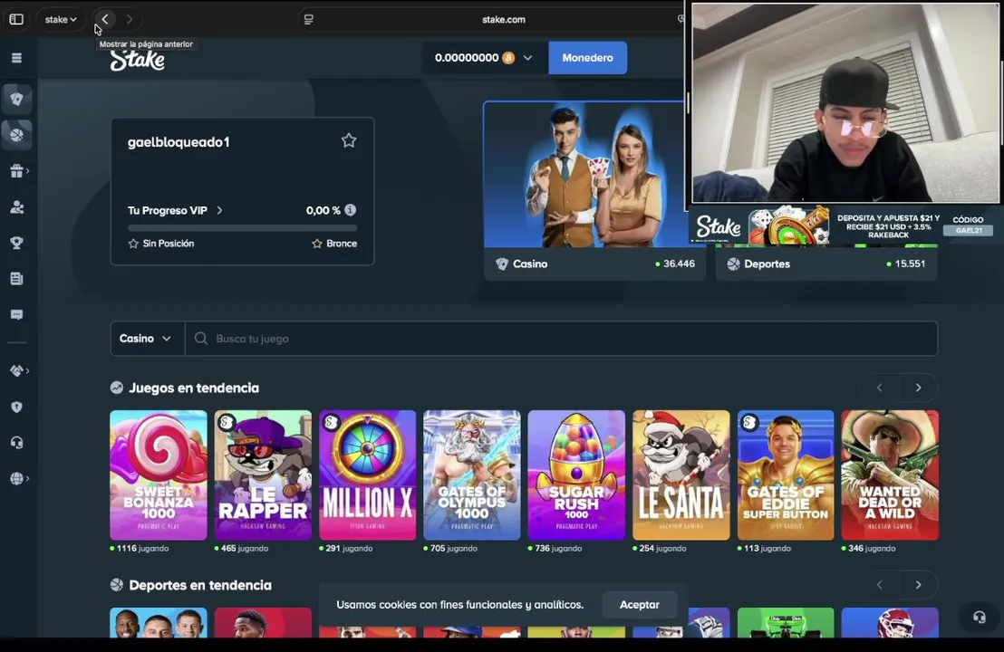Open the Casino category dropdown beside the search
Screen dimensions: 1004x652
click(148, 339)
